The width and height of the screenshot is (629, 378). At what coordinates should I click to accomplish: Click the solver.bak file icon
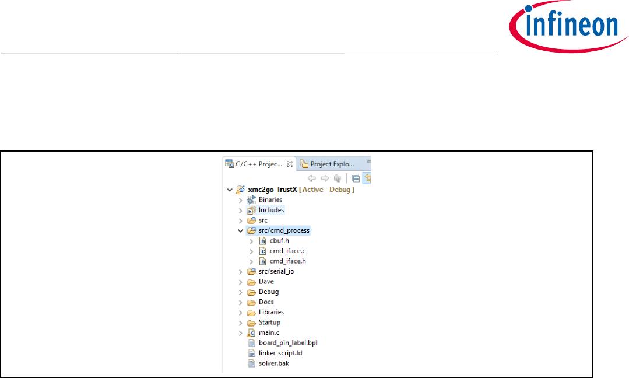tap(251, 363)
